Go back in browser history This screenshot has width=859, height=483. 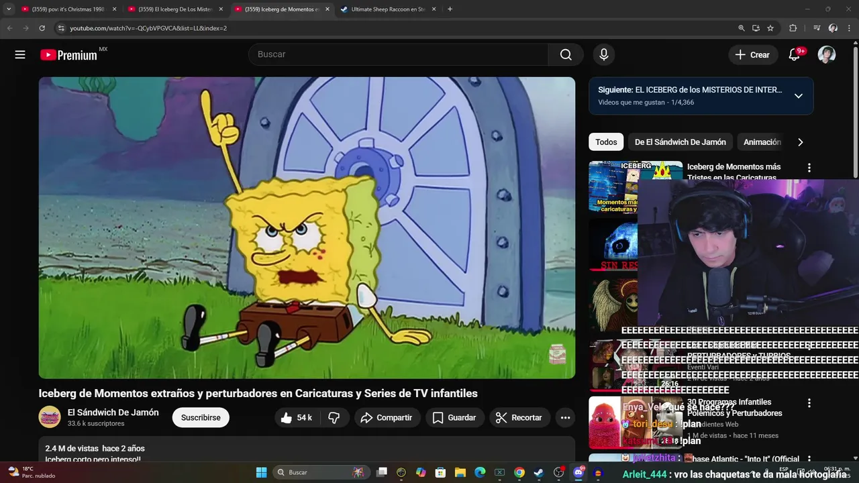9,28
